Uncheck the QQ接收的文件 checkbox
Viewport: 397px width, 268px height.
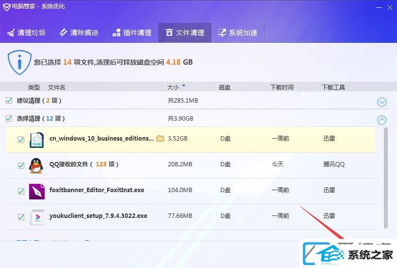(21, 165)
